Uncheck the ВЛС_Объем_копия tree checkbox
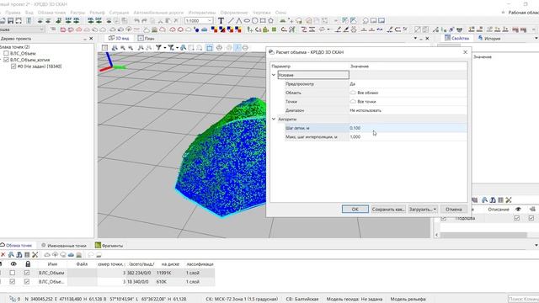This screenshot has width=539, height=303. tap(6, 60)
